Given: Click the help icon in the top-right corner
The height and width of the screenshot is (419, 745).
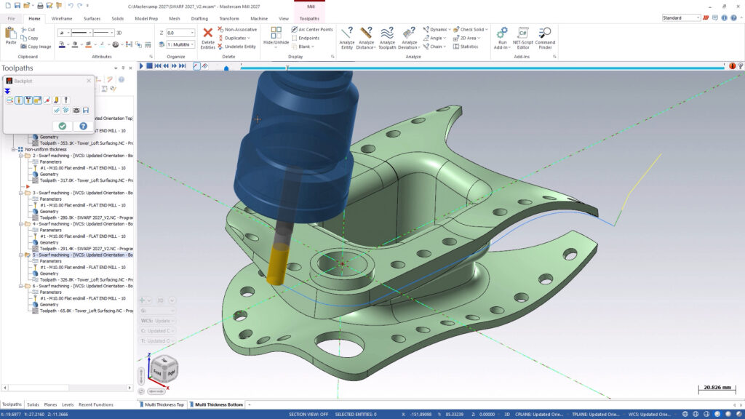Looking at the screenshot, I should [733, 17].
